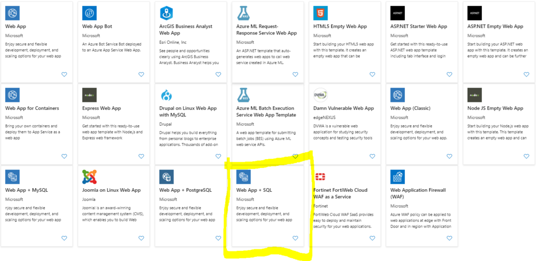Favorite Fortinet FortiWeb Cloud WAF heart
This screenshot has width=541, height=261.
click(372, 238)
